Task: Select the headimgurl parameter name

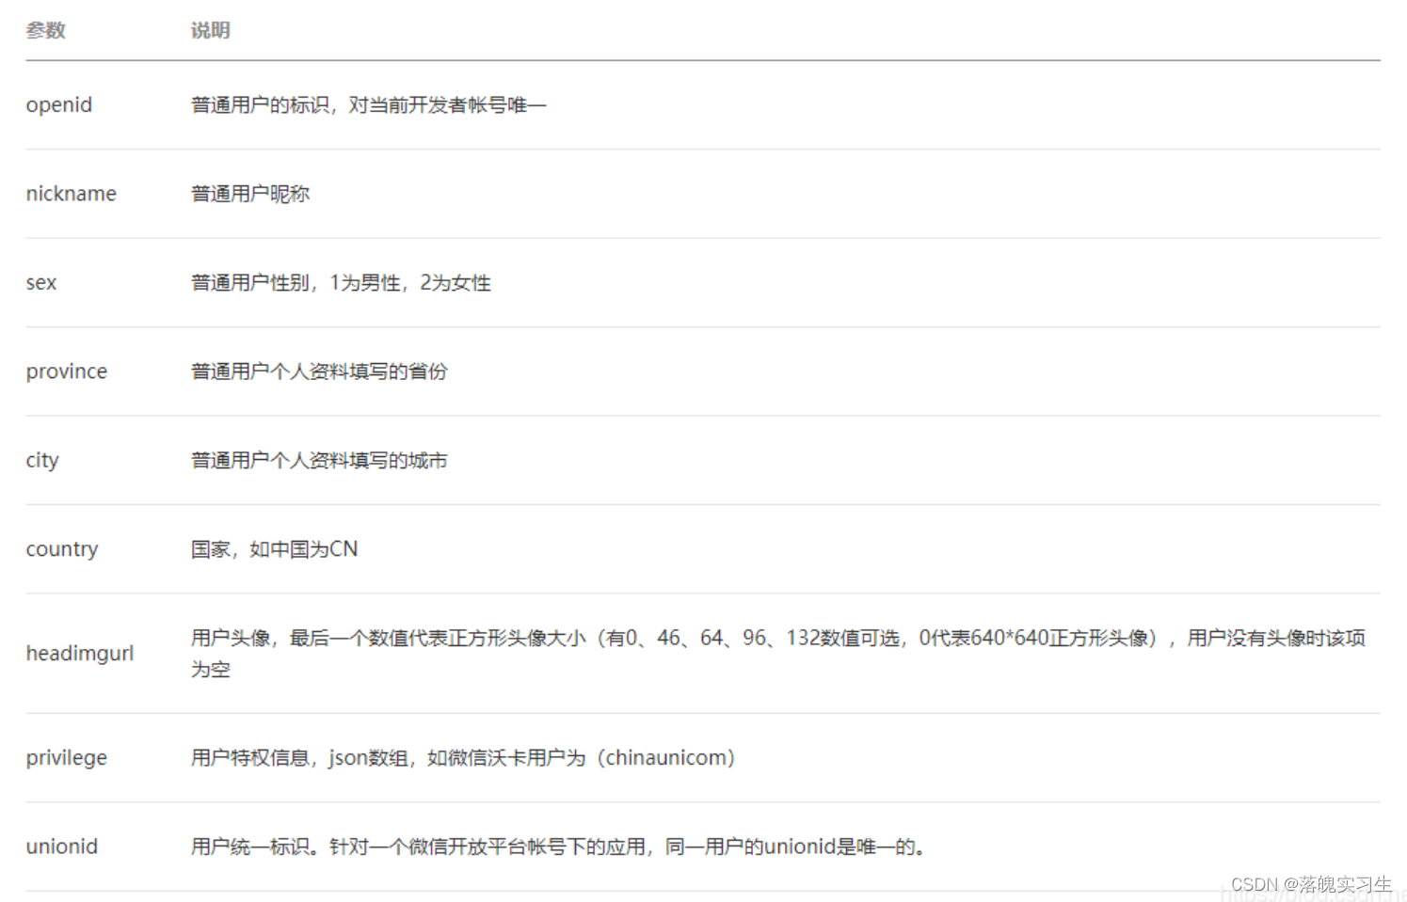Action: pos(79,653)
